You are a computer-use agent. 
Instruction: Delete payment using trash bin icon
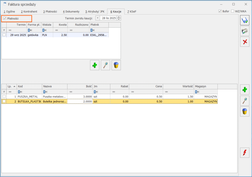click(x=116, y=65)
